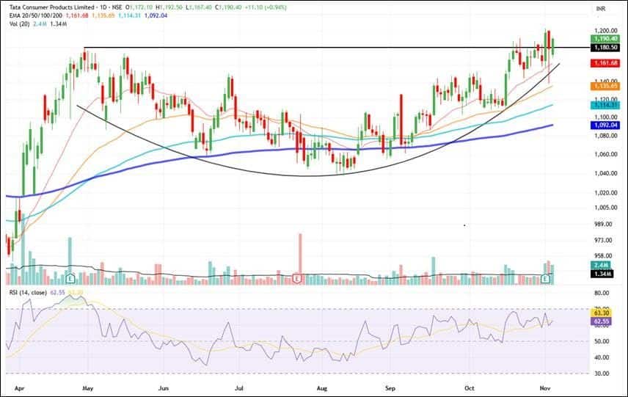
Task: Click the latest earnings 'E' marker near November
Action: click(546, 280)
